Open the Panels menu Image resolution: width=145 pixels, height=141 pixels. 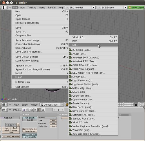click(17, 110)
